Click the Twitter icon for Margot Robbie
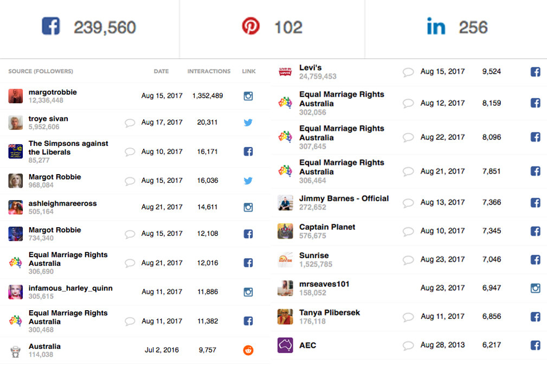Viewport: 547px width, 365px height. [x=248, y=181]
